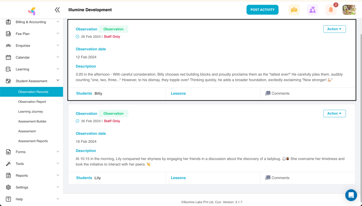This screenshot has height=206, width=362.
Task: Expand Help chevron
Action: click(58, 199)
